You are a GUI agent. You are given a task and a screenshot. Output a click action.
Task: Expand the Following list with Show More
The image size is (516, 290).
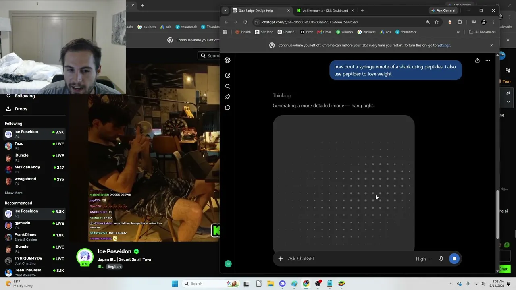[x=14, y=193]
